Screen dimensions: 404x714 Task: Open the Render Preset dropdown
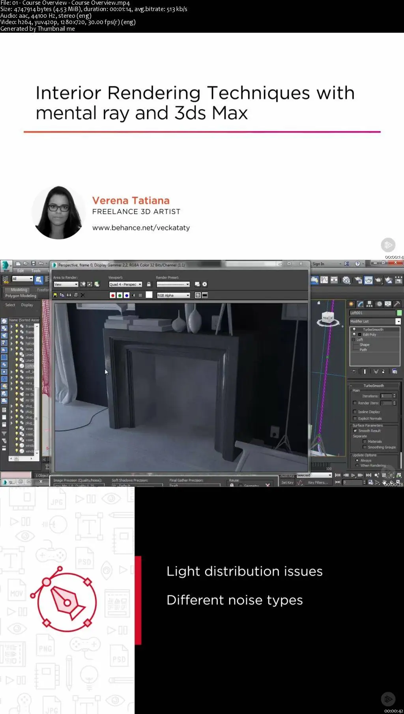173,284
